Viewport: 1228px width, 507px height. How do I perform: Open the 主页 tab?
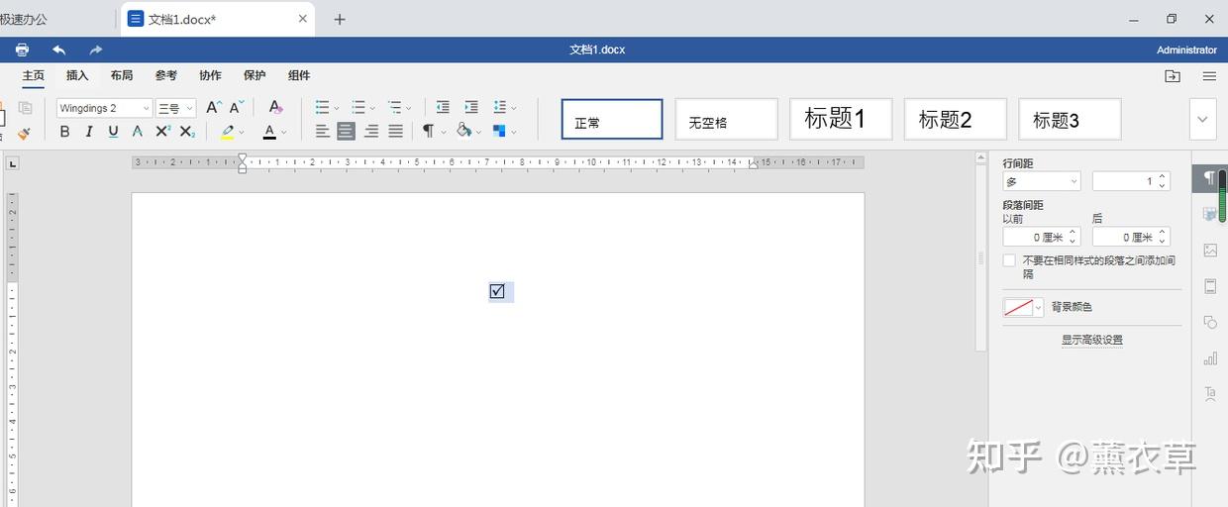34,75
